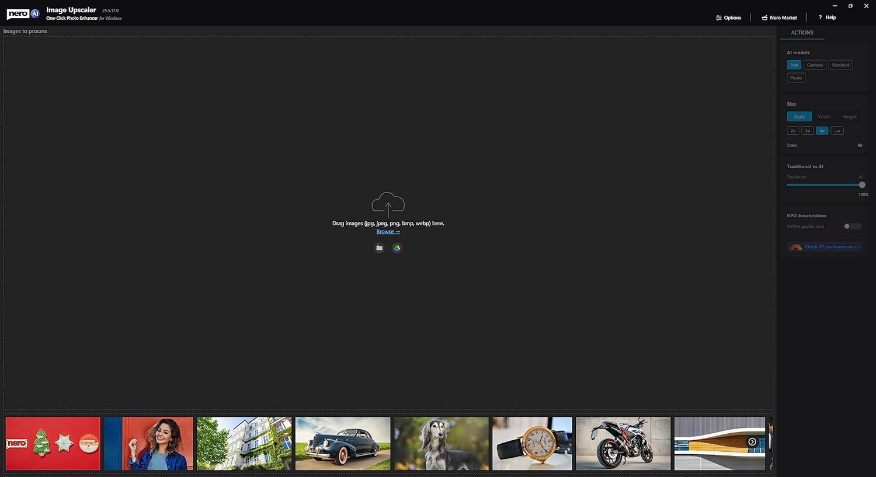Click the cloud upload icon
The width and height of the screenshot is (876, 477).
(x=388, y=204)
